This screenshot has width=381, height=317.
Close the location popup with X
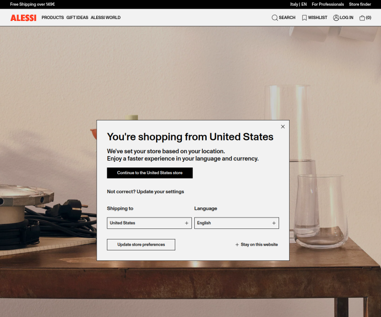(x=283, y=127)
